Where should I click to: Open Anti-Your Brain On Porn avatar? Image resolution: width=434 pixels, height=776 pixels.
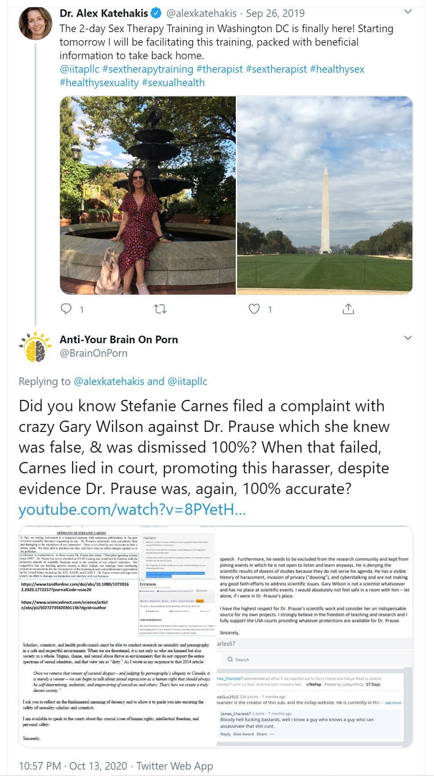[35, 346]
